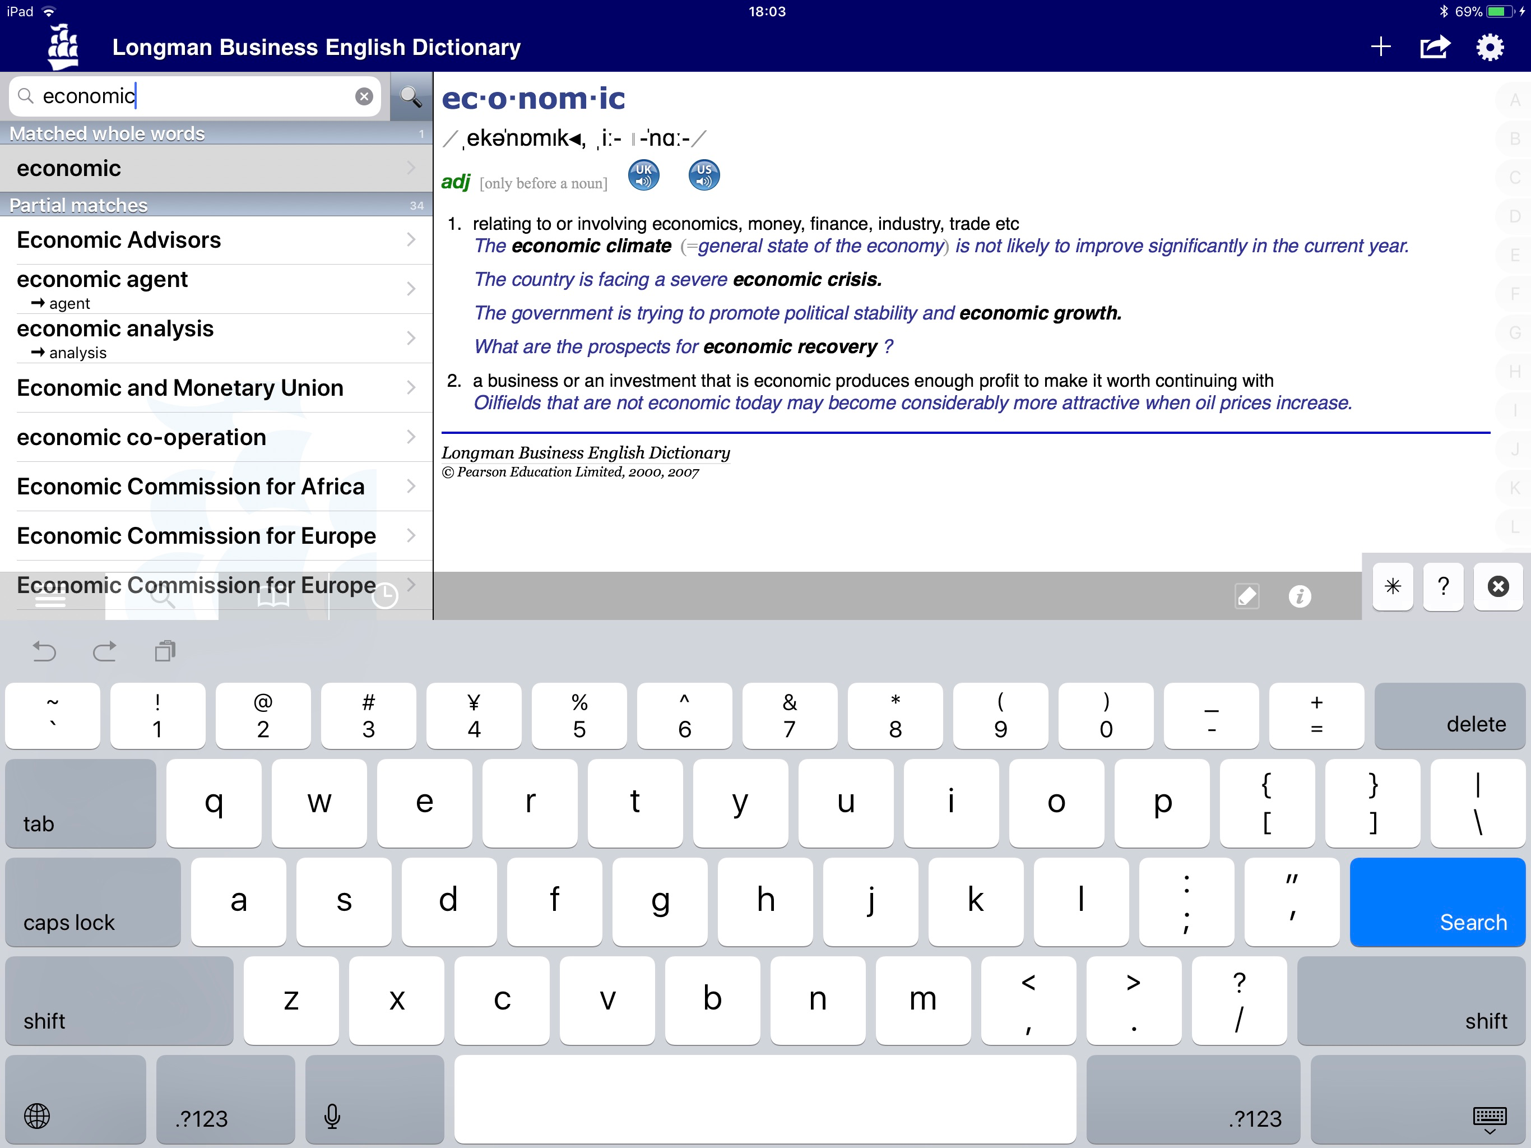Tap the plus icon in header
This screenshot has width=1531, height=1148.
point(1380,47)
